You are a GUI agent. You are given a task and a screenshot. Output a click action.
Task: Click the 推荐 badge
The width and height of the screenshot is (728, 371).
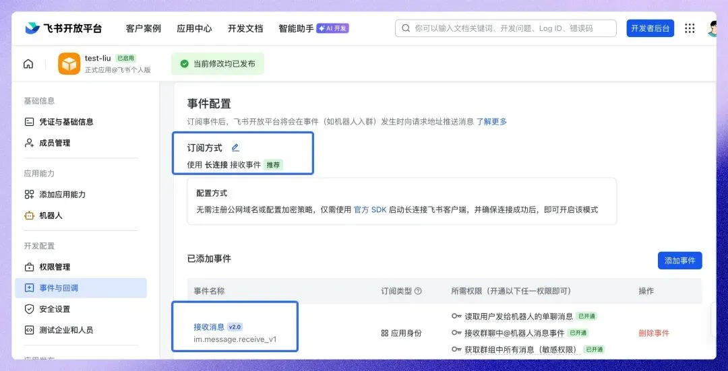(x=274, y=165)
